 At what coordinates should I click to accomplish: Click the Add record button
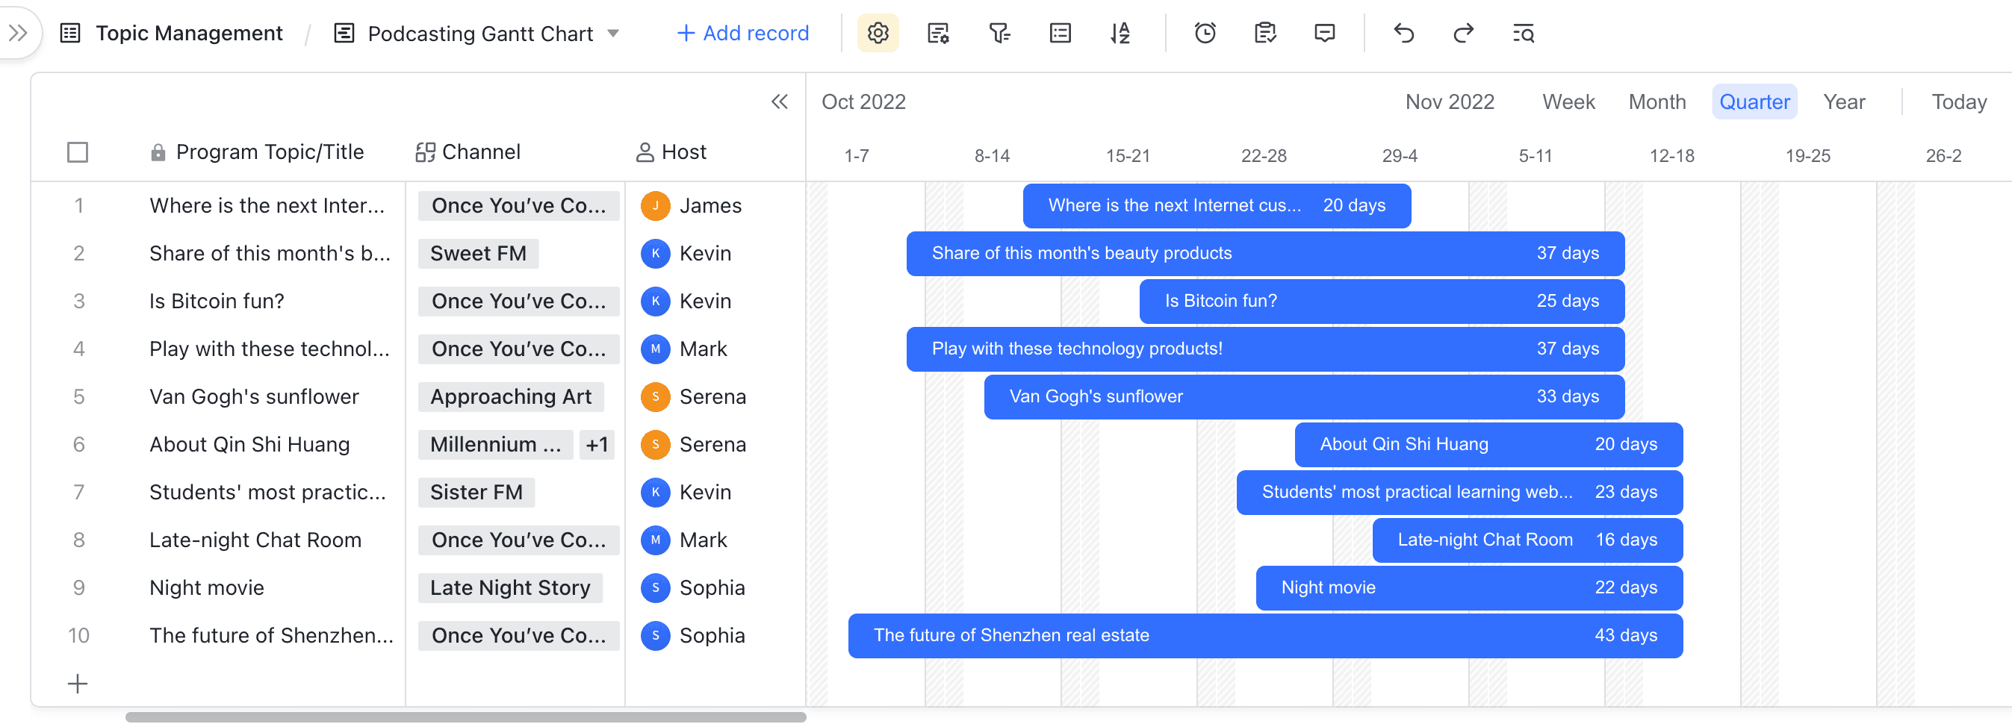[742, 34]
